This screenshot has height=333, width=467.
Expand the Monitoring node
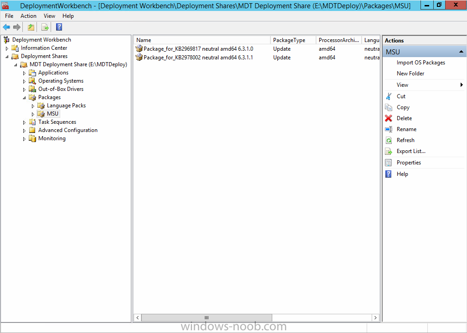click(25, 139)
